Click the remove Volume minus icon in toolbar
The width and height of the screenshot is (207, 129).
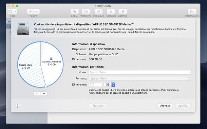pos(36,11)
